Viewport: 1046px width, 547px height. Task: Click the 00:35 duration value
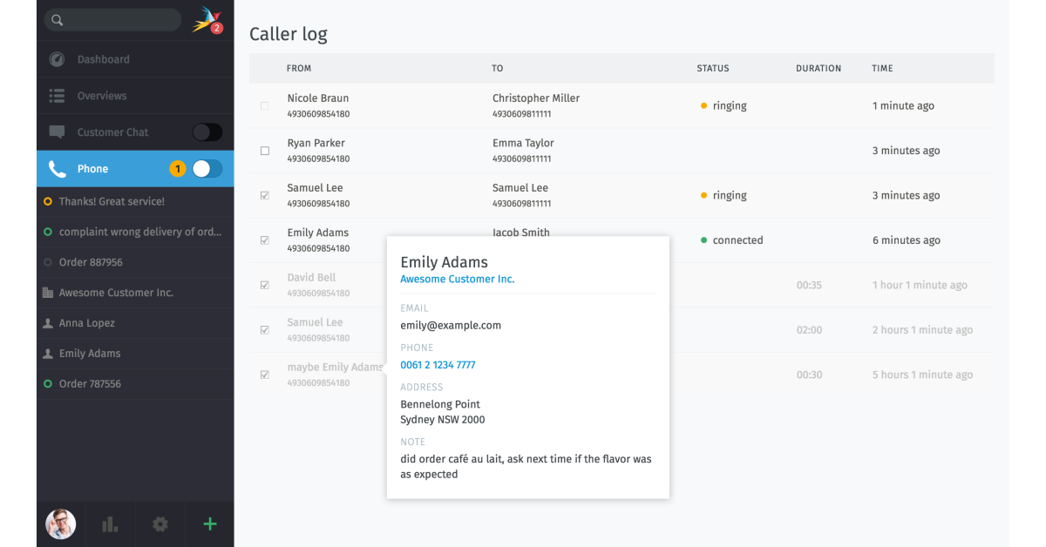point(809,285)
